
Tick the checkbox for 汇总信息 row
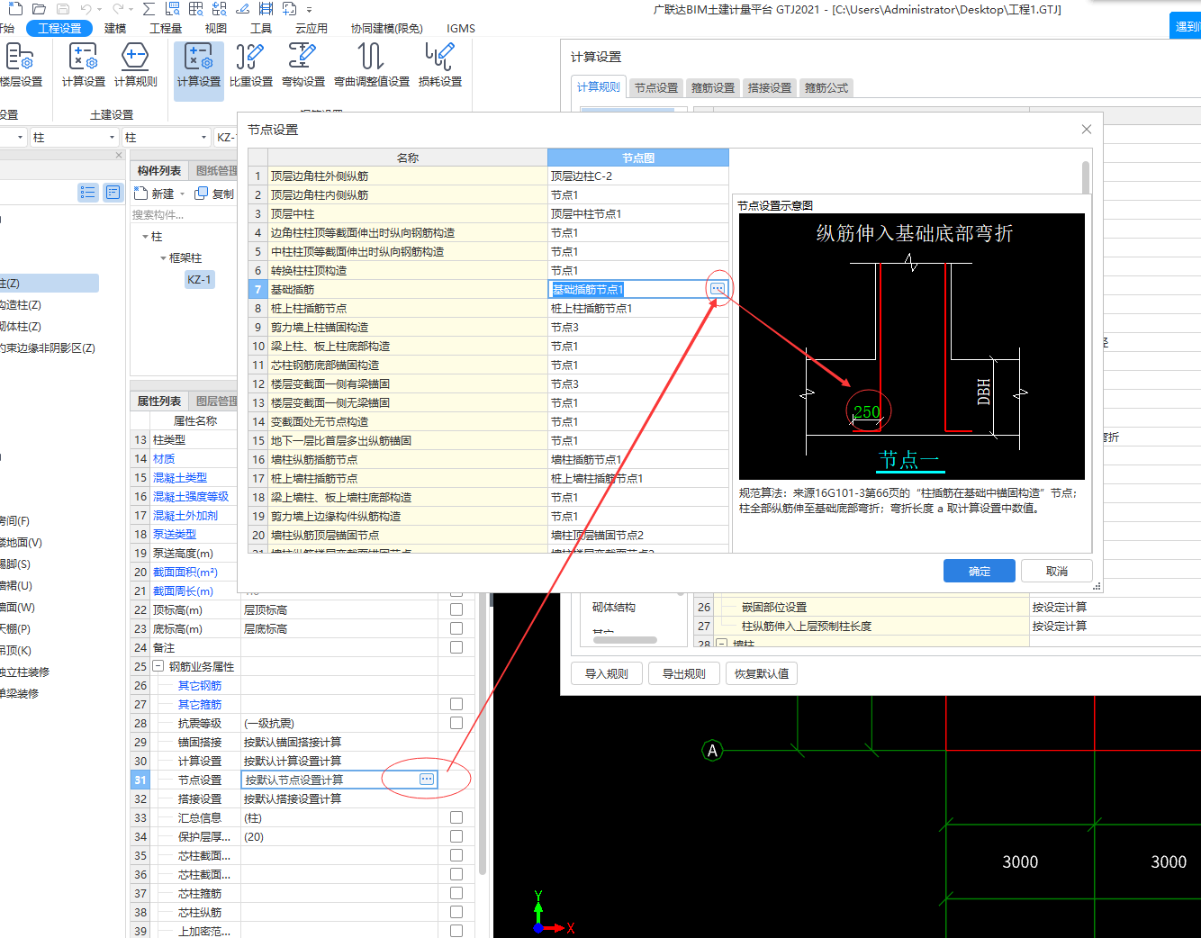point(456,817)
